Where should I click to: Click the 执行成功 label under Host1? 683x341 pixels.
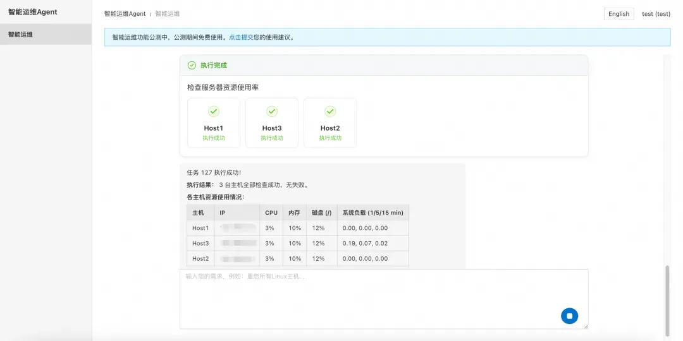(x=214, y=138)
